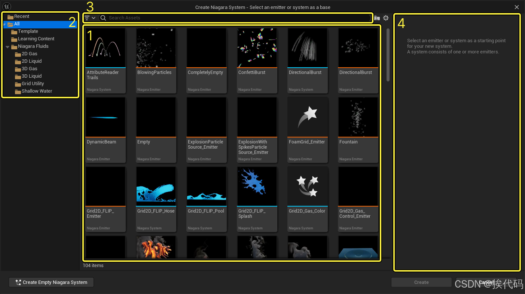Toggle the sources folder panel icon
Screen dimensions: 525x294
coord(377,18)
